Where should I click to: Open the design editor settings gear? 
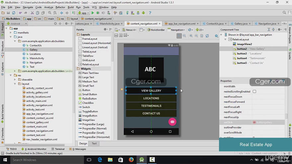click(x=216, y=36)
